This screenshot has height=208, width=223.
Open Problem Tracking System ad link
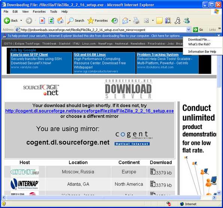pos(158,55)
